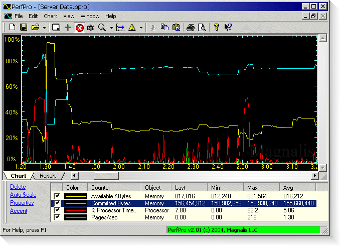Sort by the Avg column header

click(x=298, y=187)
